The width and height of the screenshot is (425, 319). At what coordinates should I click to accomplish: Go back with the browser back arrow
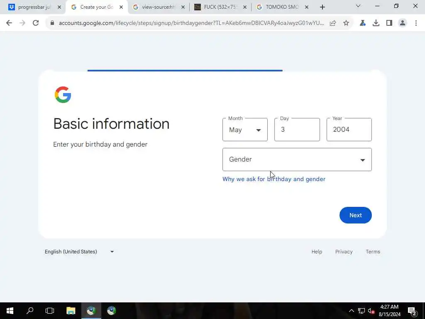9,23
